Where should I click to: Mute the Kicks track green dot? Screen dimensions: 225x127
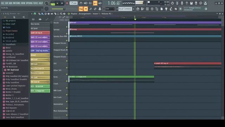[67, 81]
